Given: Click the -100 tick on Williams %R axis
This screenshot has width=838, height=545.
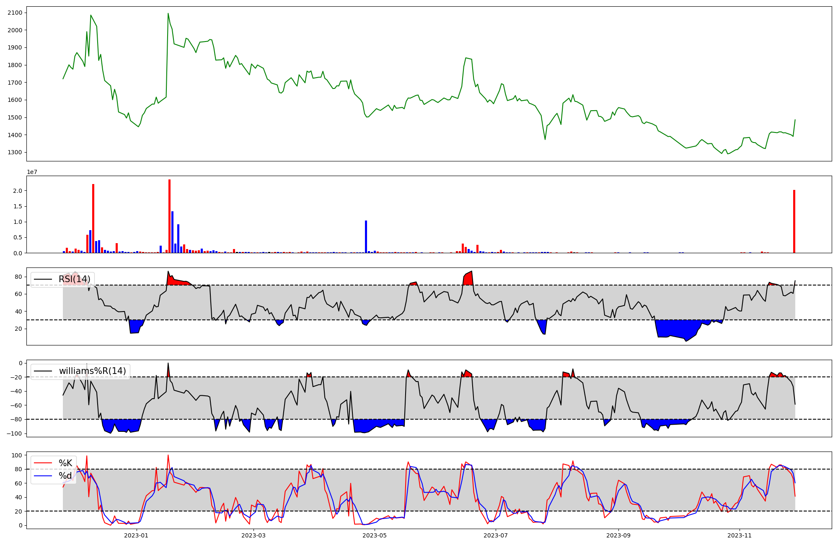Looking at the screenshot, I should (13, 433).
